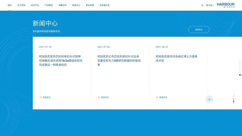242x136 pixels.
Task: Select the fourth section pagination dot
Action: [240, 69]
